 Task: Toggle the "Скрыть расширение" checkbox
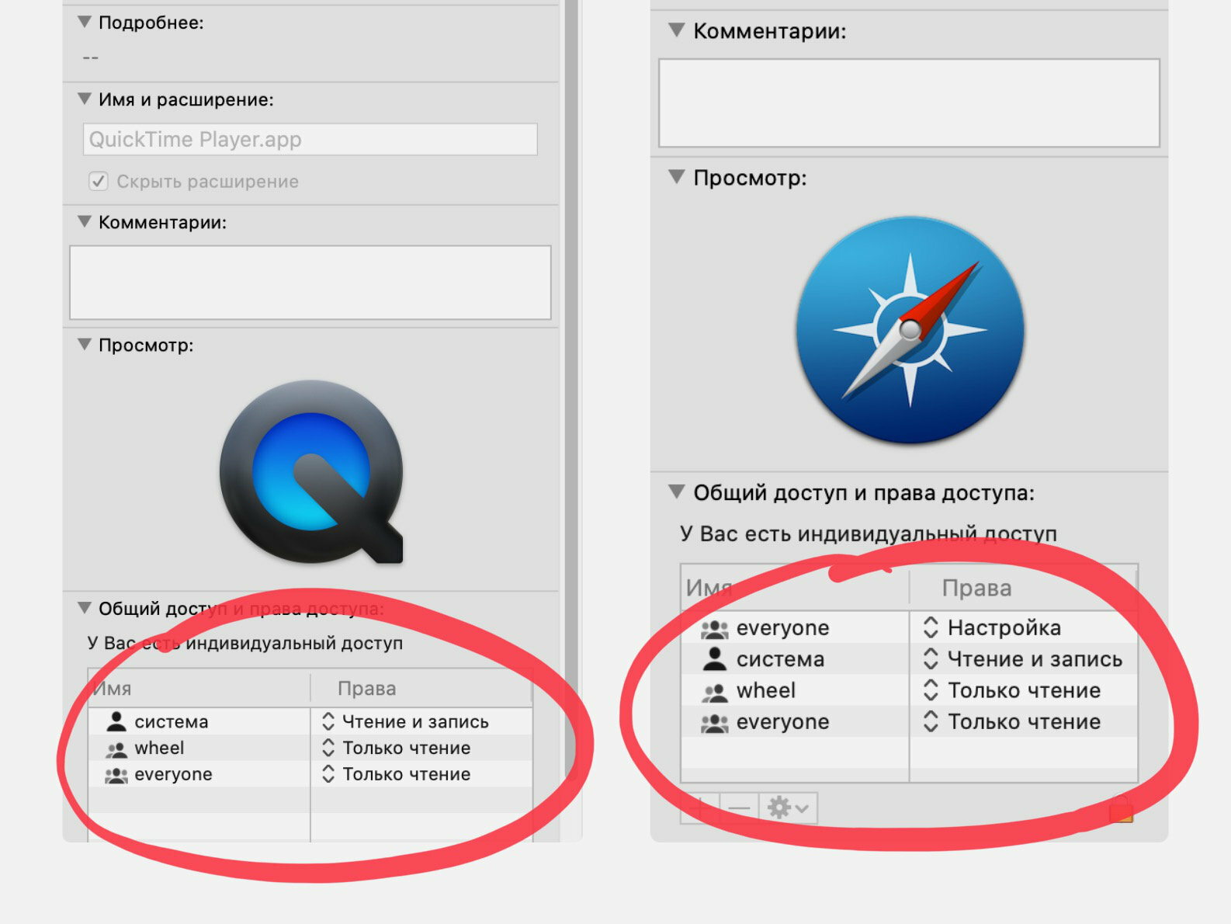[x=99, y=182]
